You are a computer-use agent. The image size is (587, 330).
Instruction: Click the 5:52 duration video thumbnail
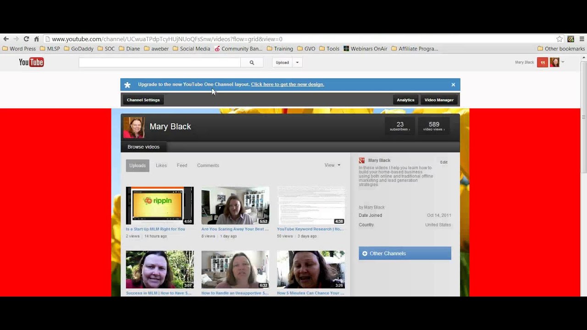(235, 205)
